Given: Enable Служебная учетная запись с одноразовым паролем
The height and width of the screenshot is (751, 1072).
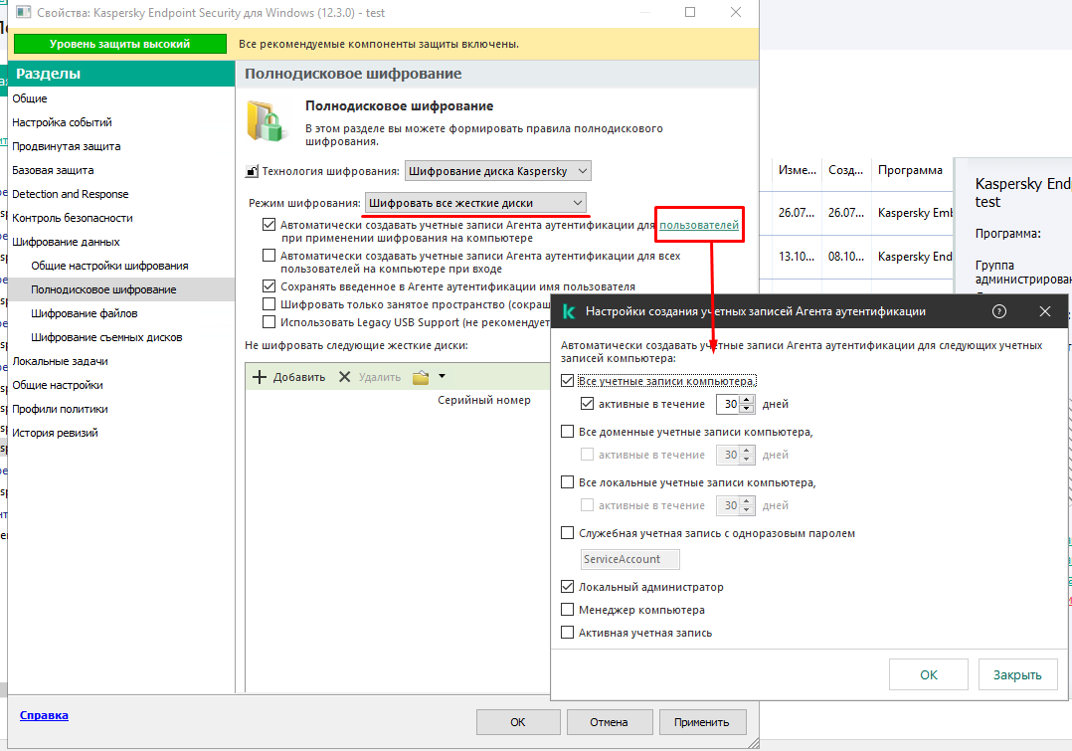Looking at the screenshot, I should point(567,533).
